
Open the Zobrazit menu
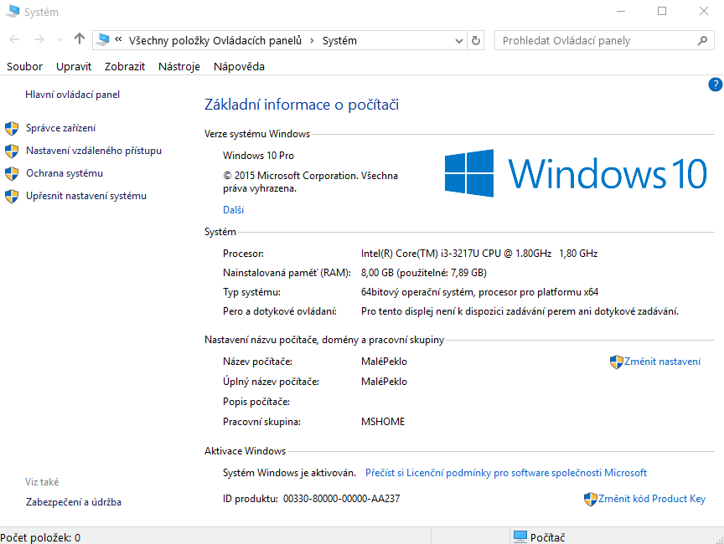click(x=125, y=66)
